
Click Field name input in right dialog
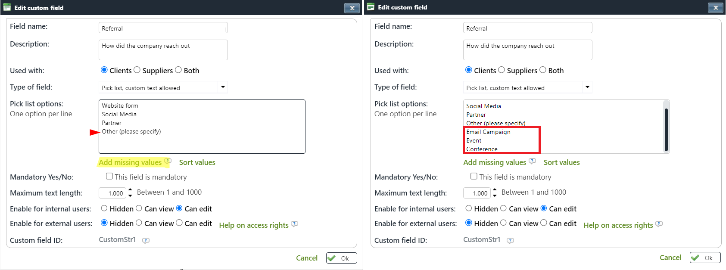(527, 28)
